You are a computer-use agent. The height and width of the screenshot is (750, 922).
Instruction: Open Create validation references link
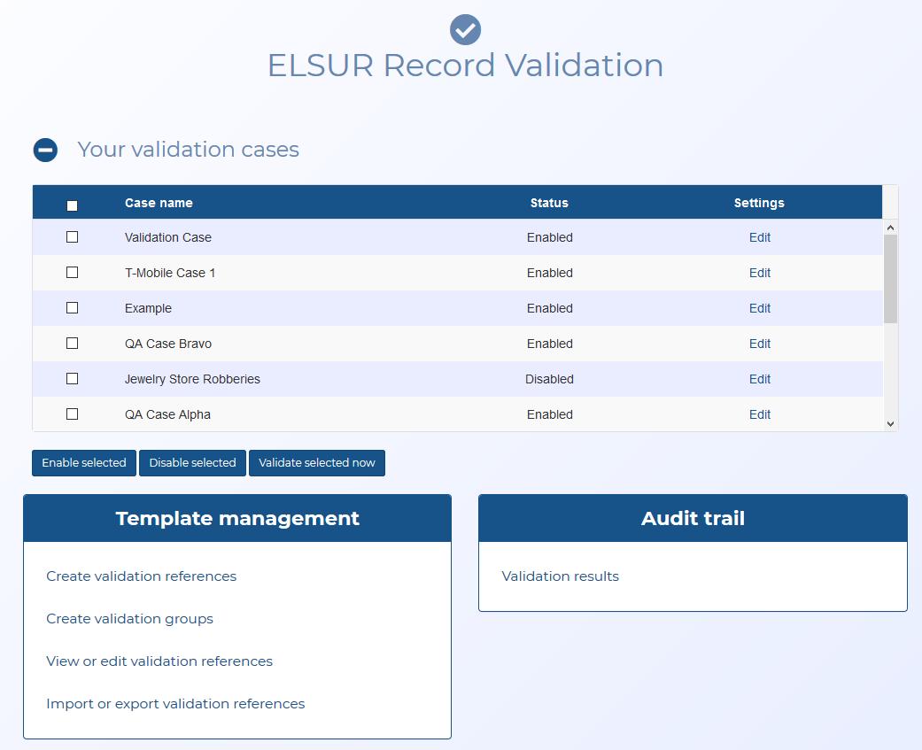[x=142, y=576]
